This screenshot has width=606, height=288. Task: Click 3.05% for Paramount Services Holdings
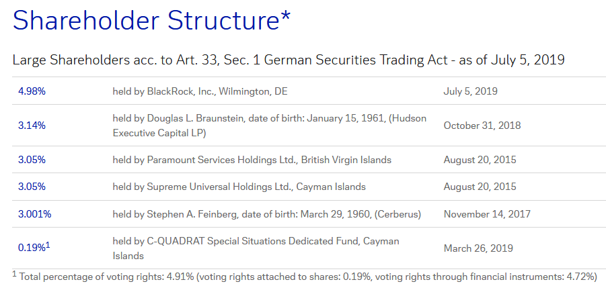pos(32,160)
